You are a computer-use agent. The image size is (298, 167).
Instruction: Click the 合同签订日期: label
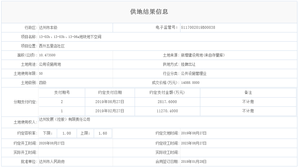point(167,162)
